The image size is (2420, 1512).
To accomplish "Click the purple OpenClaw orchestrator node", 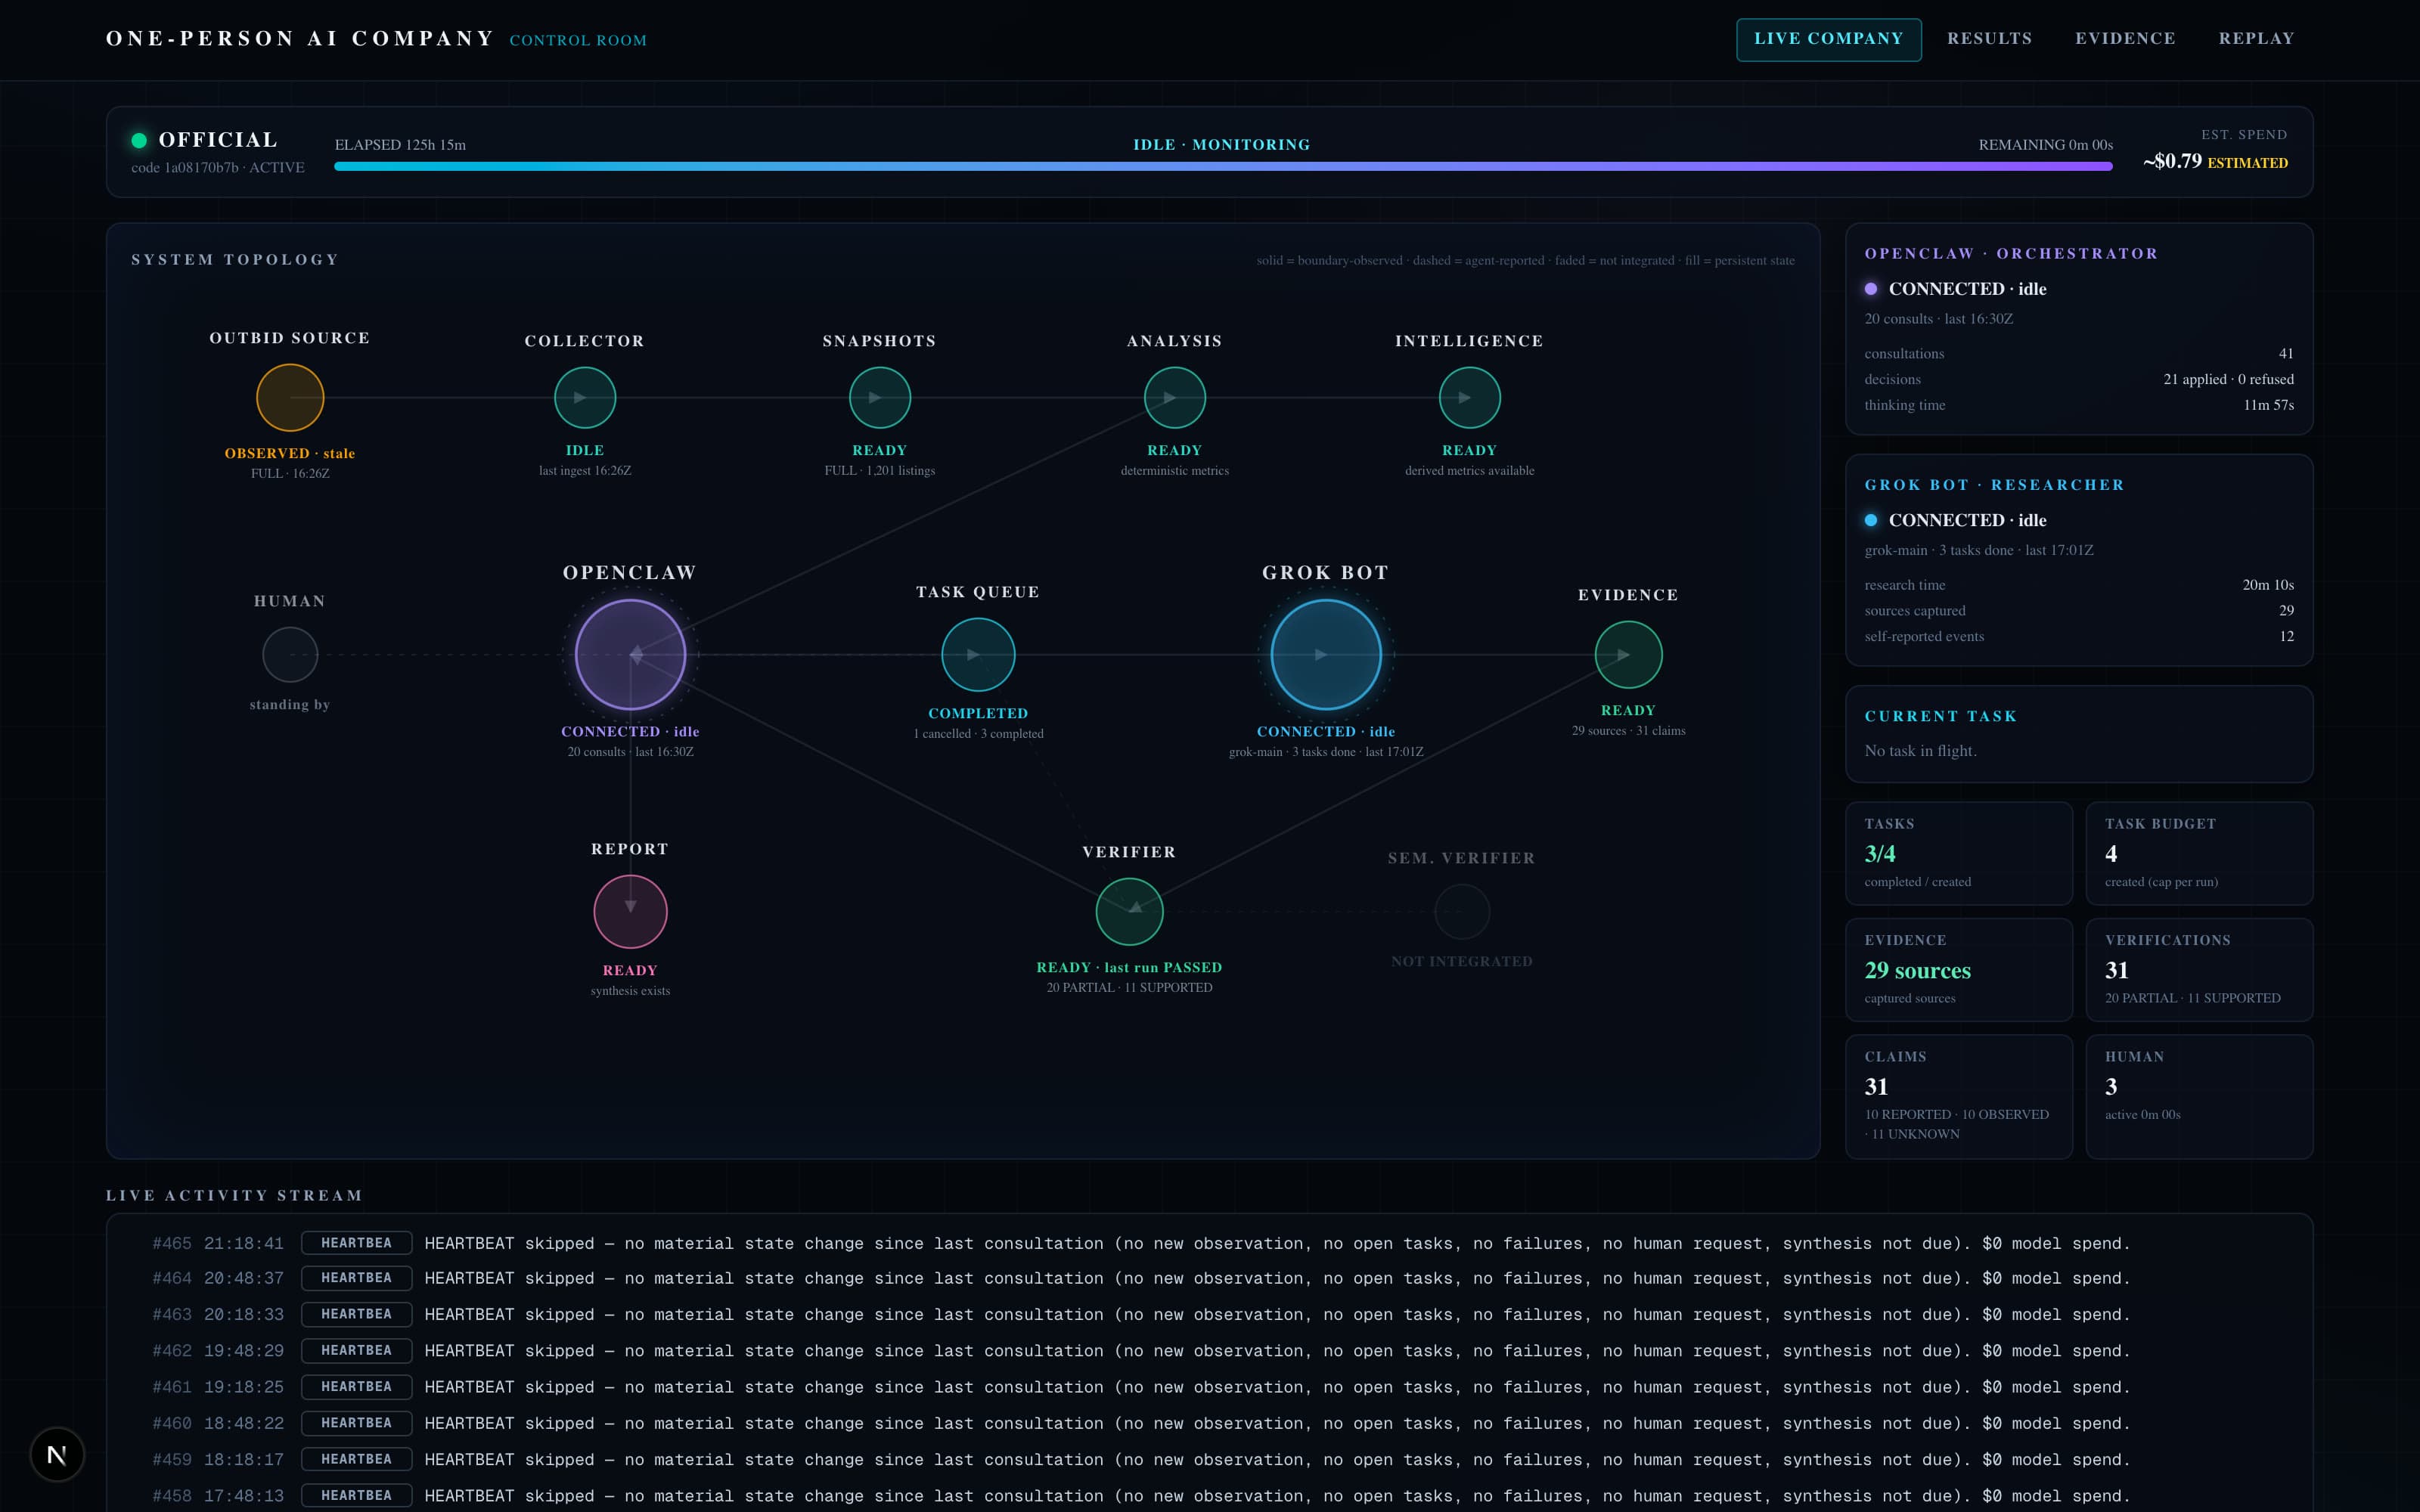I will [630, 655].
